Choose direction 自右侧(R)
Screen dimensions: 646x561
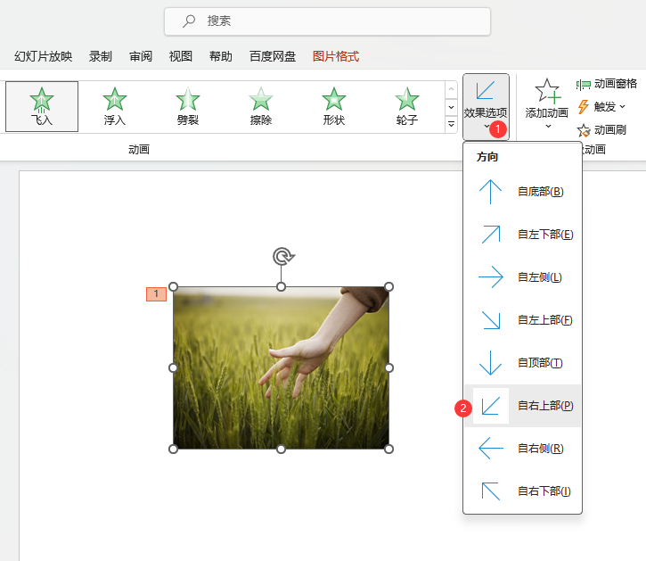[522, 449]
